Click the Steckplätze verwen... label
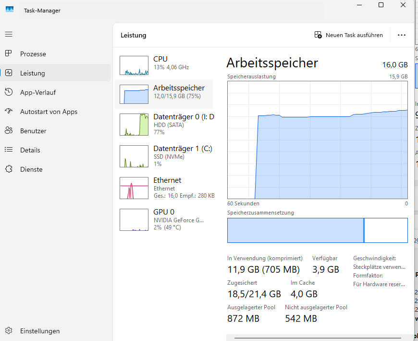418x341 pixels. point(379,267)
